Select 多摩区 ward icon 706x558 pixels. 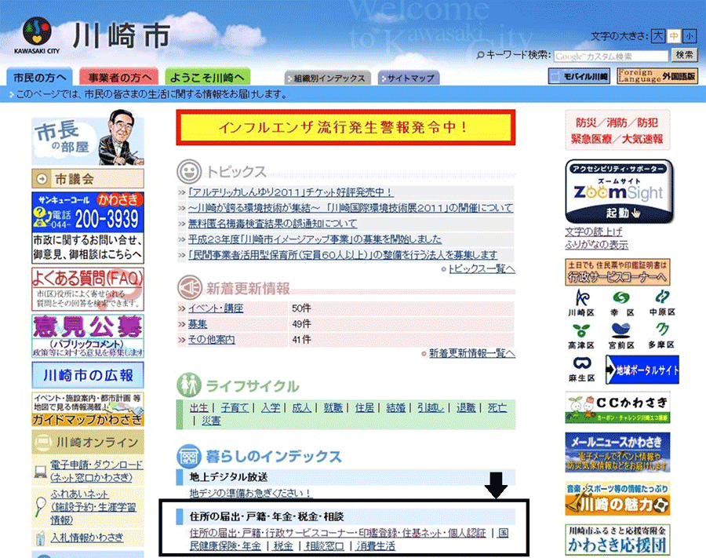[x=661, y=337]
